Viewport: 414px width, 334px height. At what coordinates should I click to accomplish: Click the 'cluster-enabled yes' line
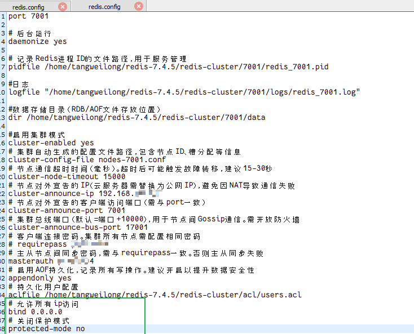point(51,142)
